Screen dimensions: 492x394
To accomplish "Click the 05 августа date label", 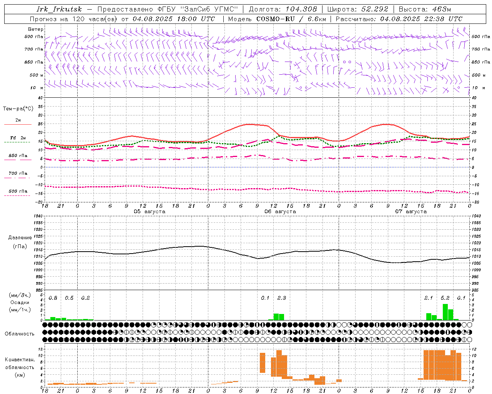I will point(149,212).
